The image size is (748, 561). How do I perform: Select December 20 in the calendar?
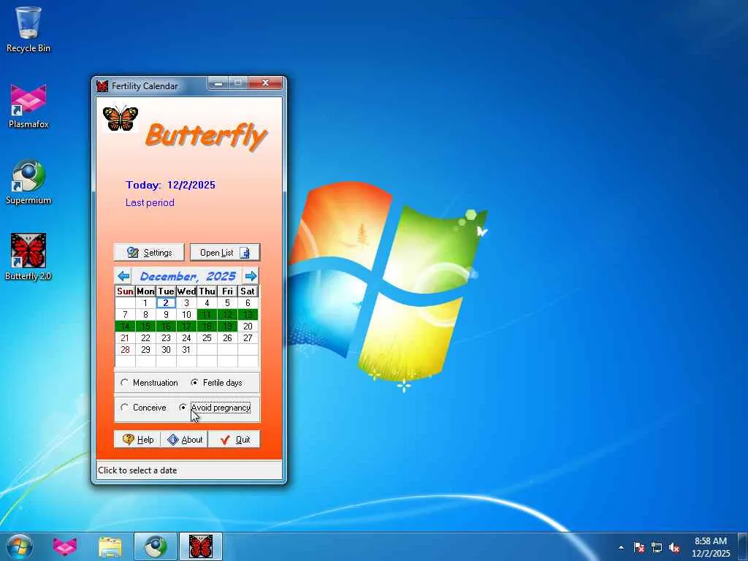pyautogui.click(x=248, y=327)
